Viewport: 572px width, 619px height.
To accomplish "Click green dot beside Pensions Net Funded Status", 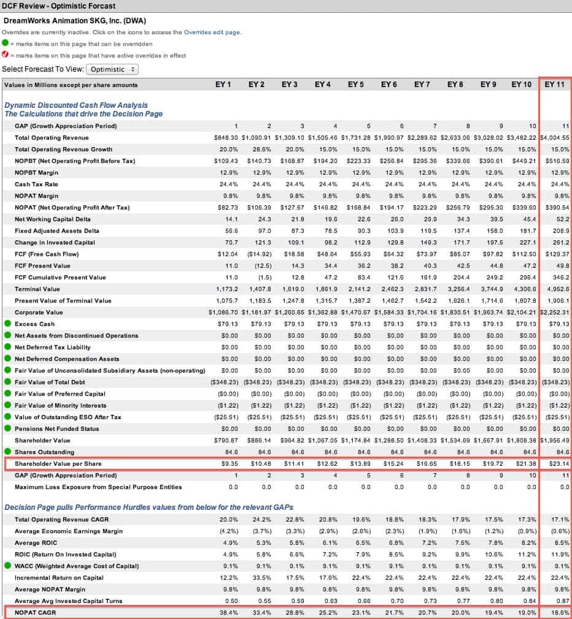I will pyautogui.click(x=7, y=428).
